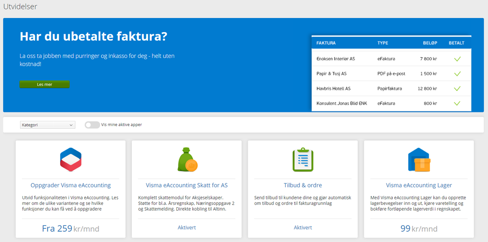Image resolution: width=488 pixels, height=242 pixels.
Task: Open the Oppgrader Visma eAccounting link
Action: (71, 185)
